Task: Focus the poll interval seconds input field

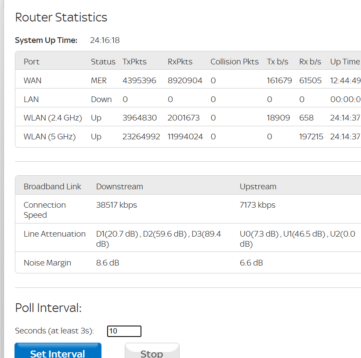Action: point(124,331)
